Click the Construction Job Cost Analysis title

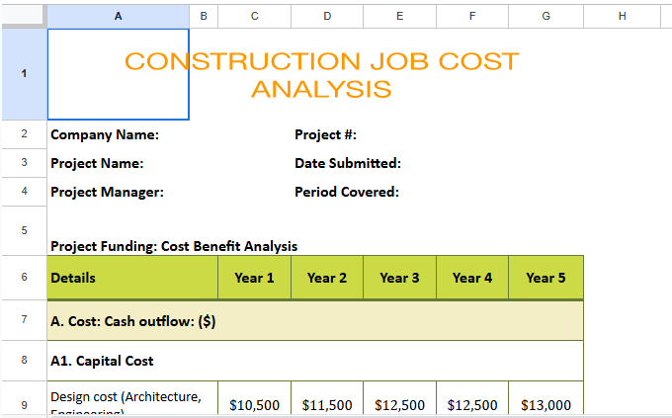click(x=321, y=74)
